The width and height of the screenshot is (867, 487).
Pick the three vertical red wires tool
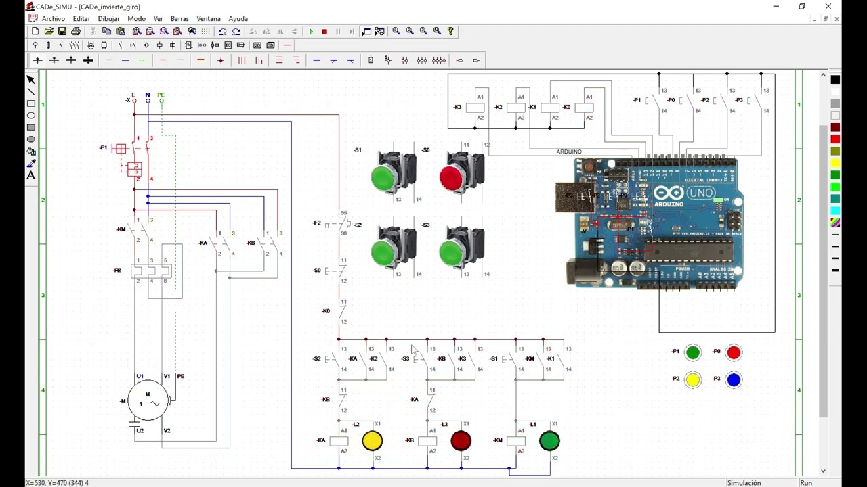242,60
